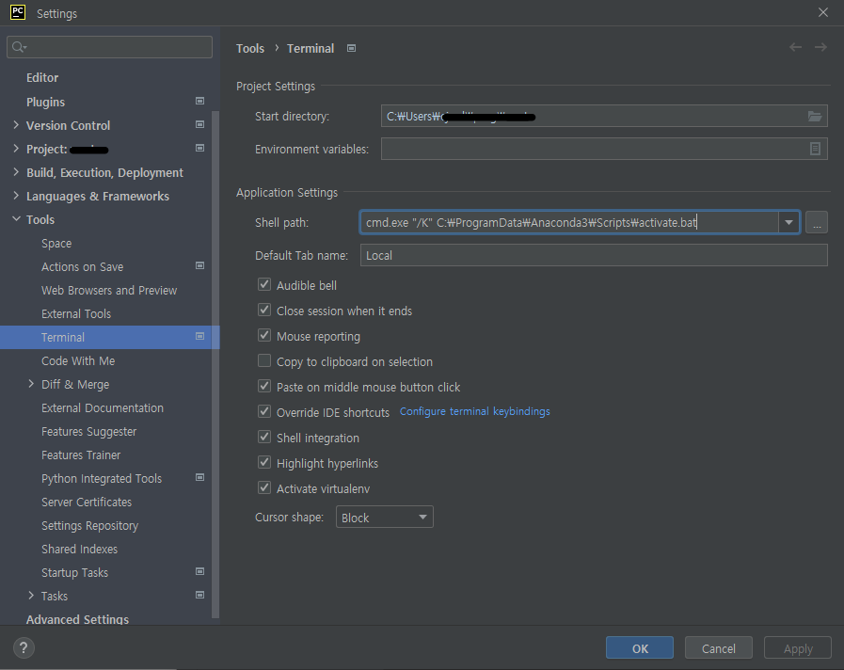Open the Features Trainer settings page
844x670 pixels.
coord(81,455)
